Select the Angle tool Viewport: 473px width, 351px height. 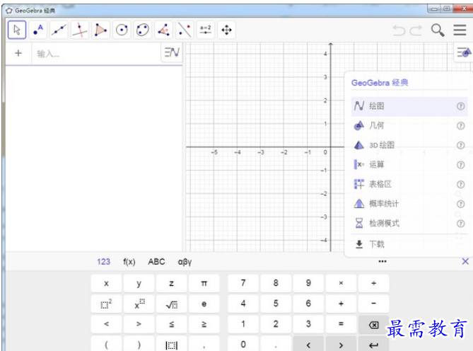163,30
